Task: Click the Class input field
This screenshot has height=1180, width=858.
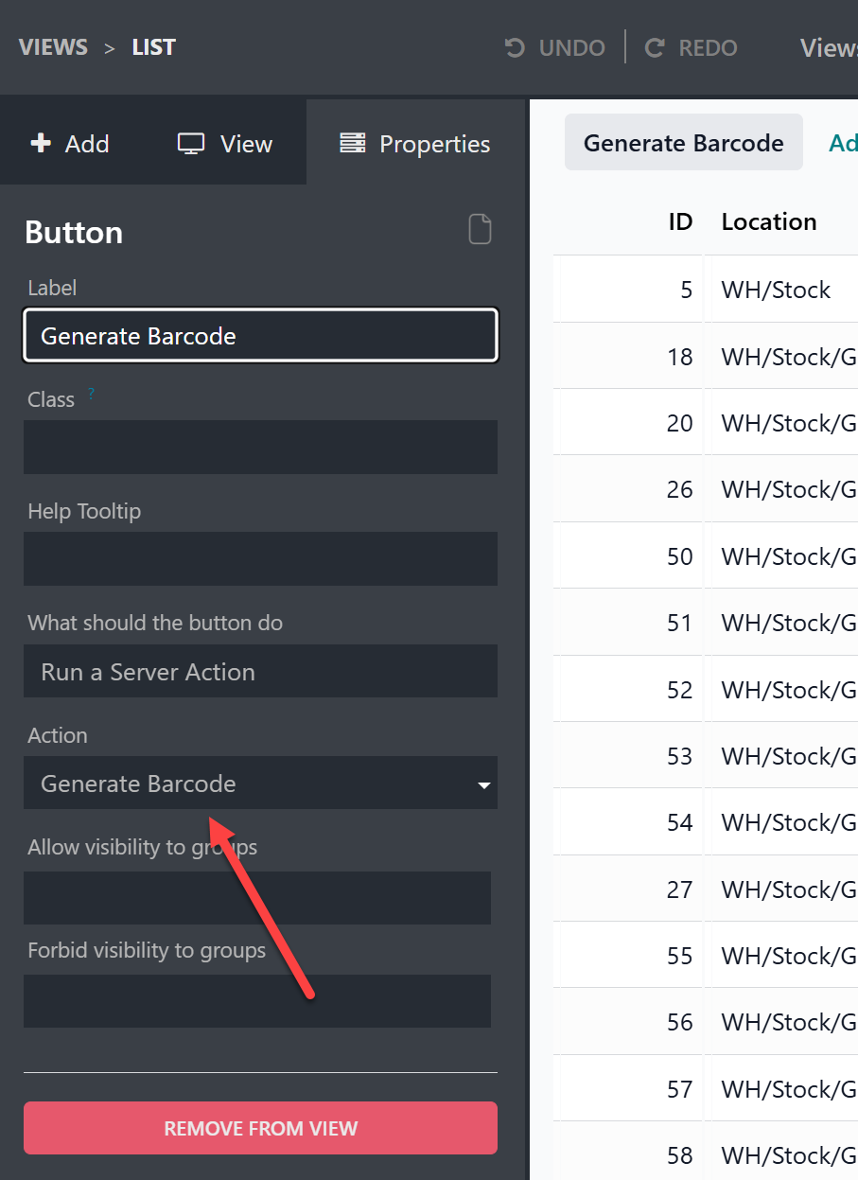Action: 260,448
